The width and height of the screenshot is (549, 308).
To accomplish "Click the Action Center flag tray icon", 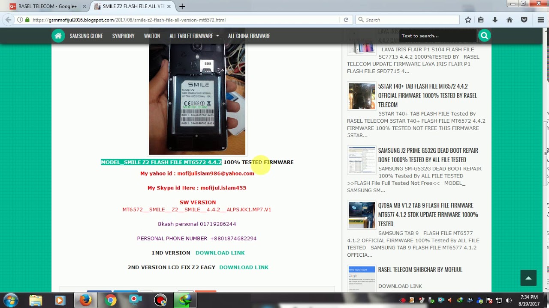I will [490, 300].
